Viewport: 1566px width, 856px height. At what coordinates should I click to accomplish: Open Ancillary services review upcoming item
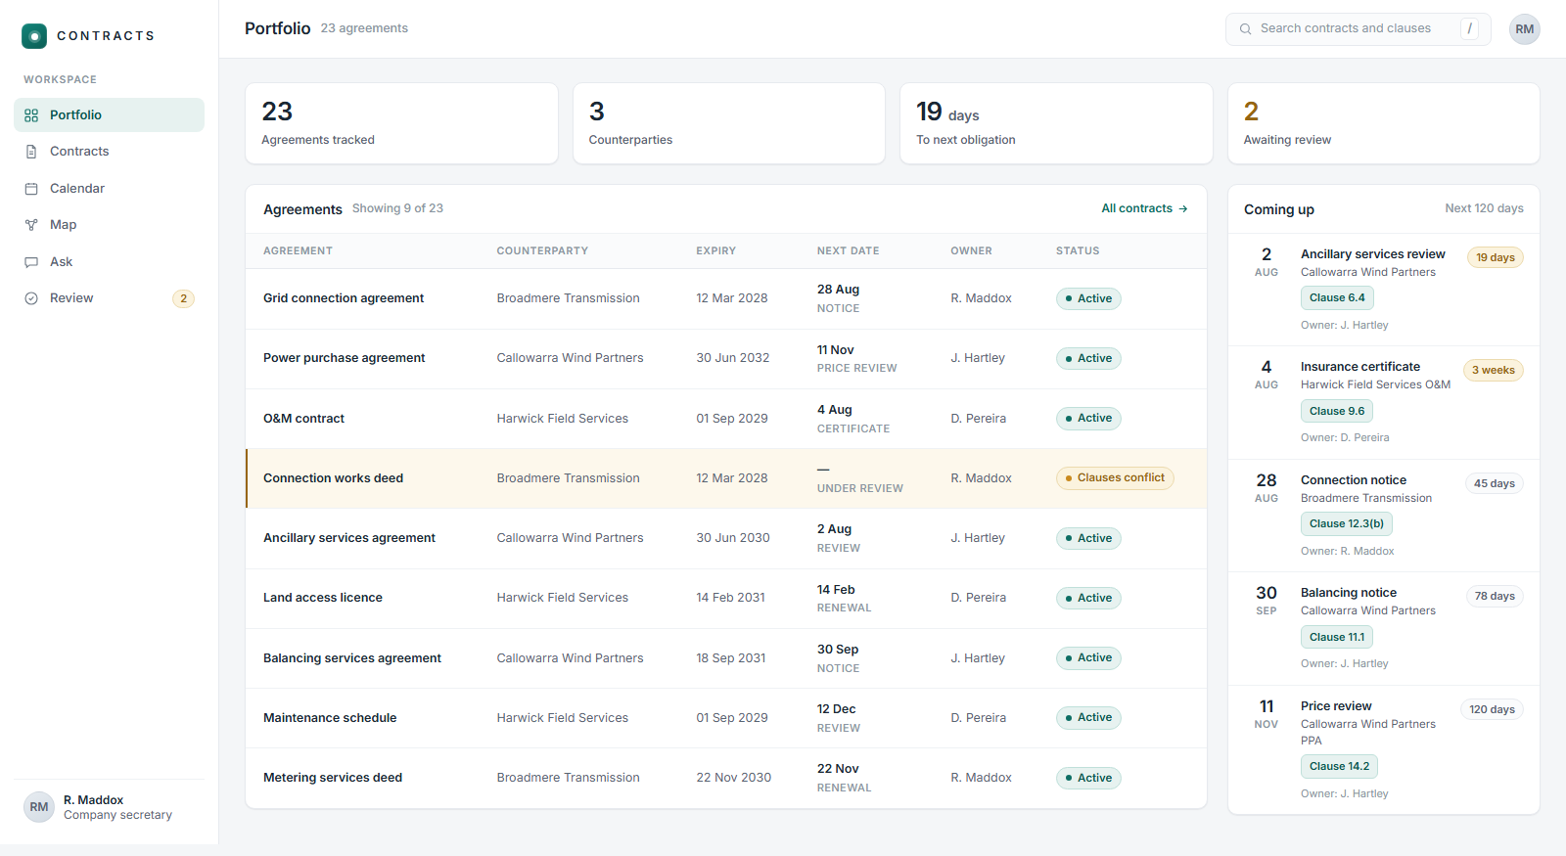click(1384, 290)
